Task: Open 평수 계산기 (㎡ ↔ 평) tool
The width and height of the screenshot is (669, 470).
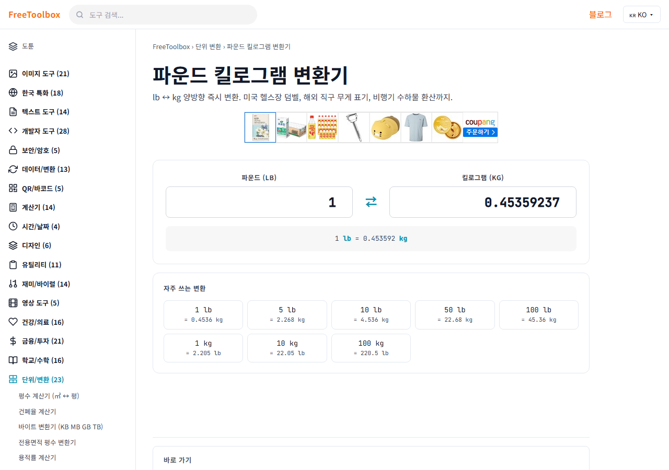Action: pos(49,396)
